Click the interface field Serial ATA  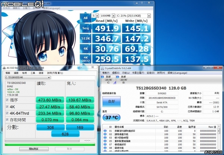(x=162, y=102)
